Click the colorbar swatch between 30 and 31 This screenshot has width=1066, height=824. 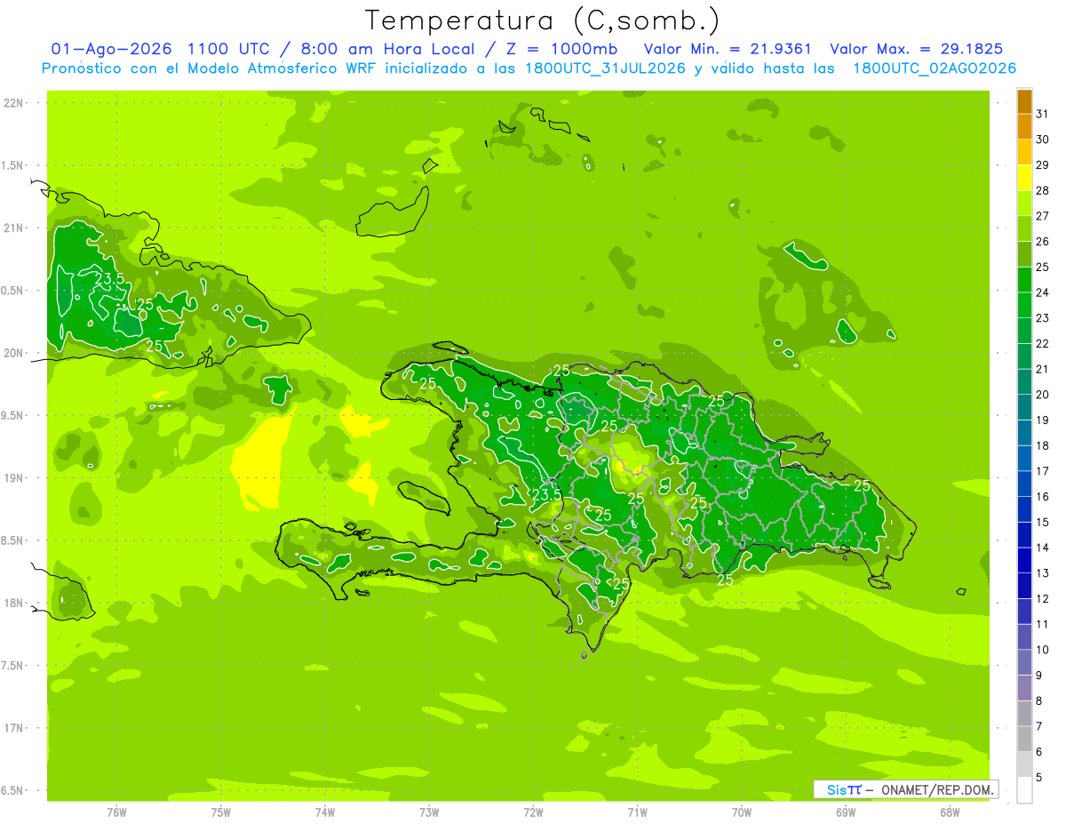[x=1024, y=127]
